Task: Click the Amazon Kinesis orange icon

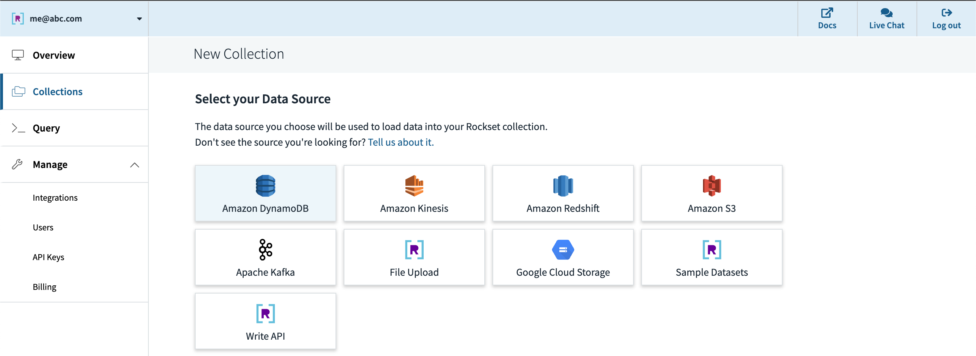Action: tap(414, 185)
